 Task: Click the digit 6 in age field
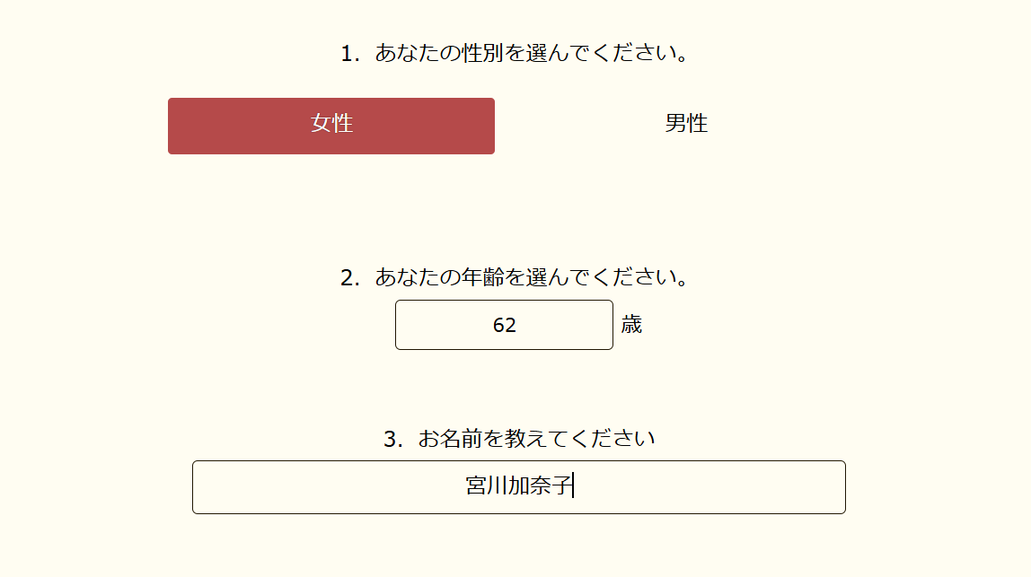click(499, 325)
